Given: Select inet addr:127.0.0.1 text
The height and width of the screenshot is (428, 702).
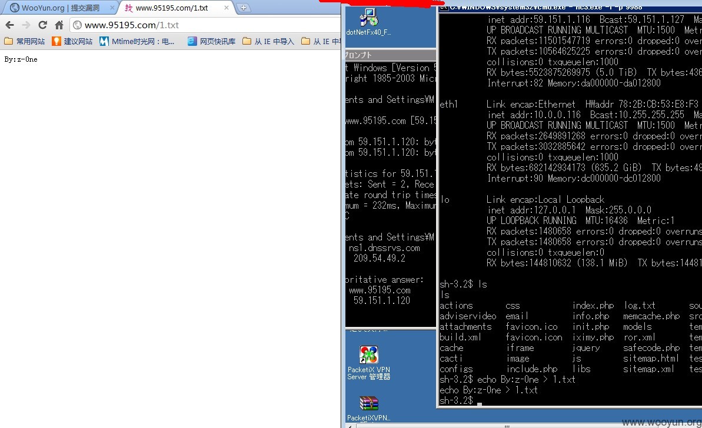Looking at the screenshot, I should coord(531,210).
